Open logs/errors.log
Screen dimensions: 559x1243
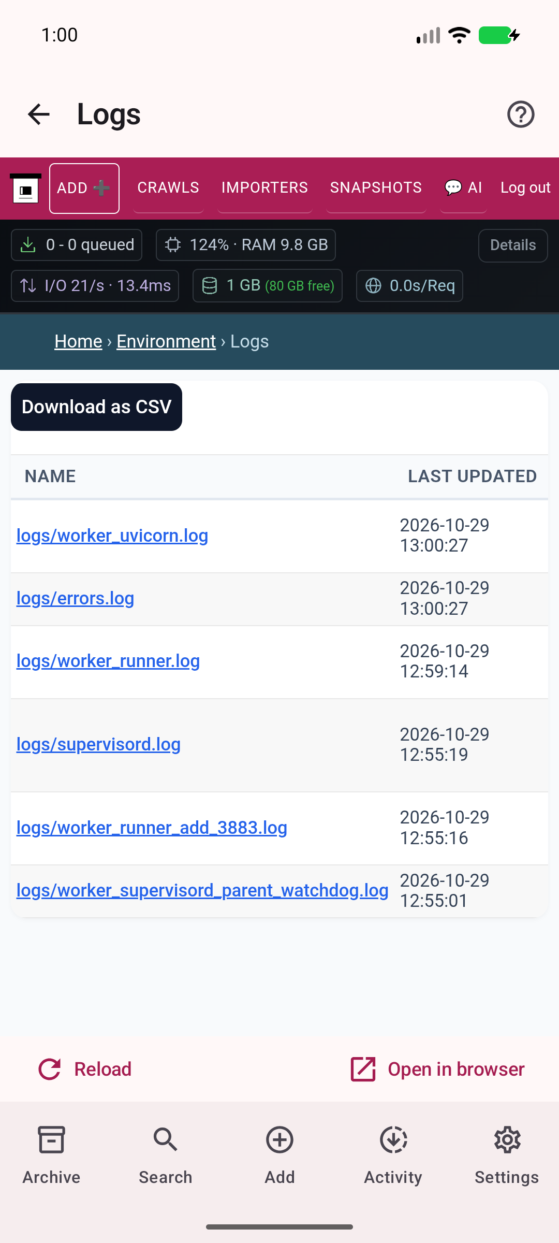coord(75,598)
